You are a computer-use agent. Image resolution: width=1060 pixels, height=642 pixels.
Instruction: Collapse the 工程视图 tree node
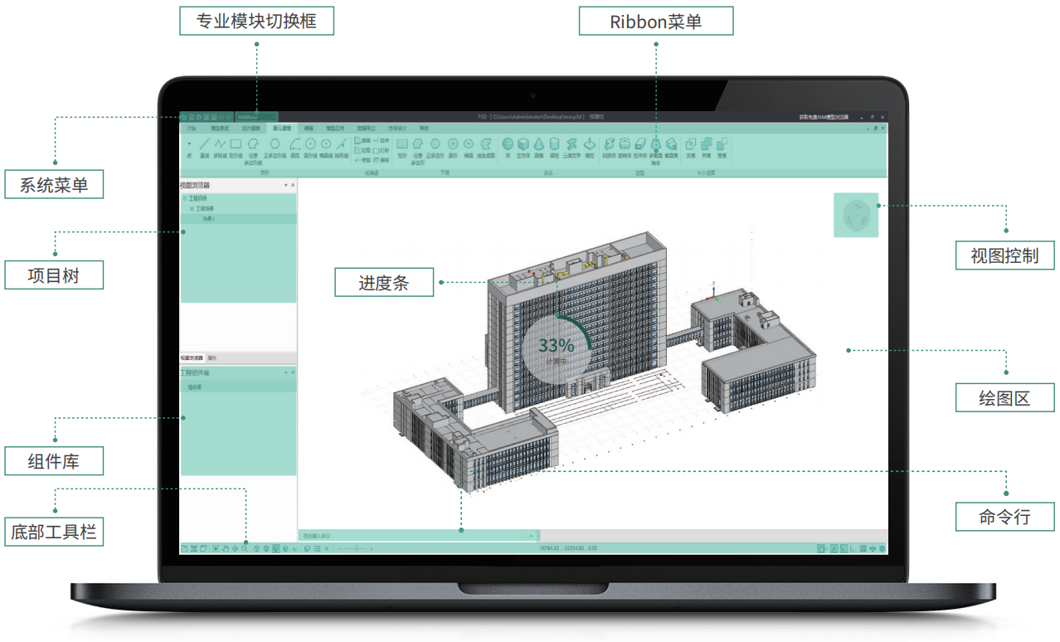(185, 198)
